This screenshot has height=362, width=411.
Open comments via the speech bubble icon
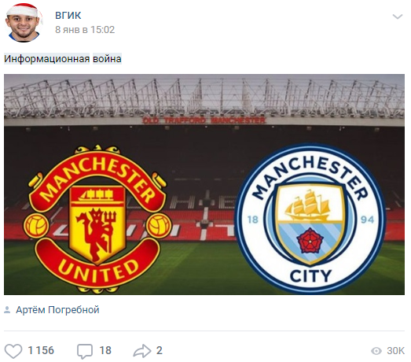pos(85,351)
